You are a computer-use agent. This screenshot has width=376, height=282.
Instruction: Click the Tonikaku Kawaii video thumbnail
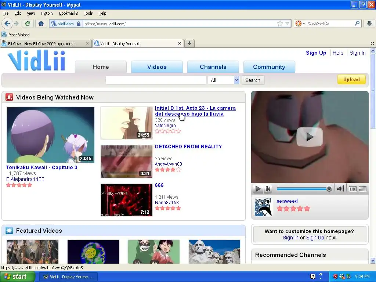click(x=51, y=135)
